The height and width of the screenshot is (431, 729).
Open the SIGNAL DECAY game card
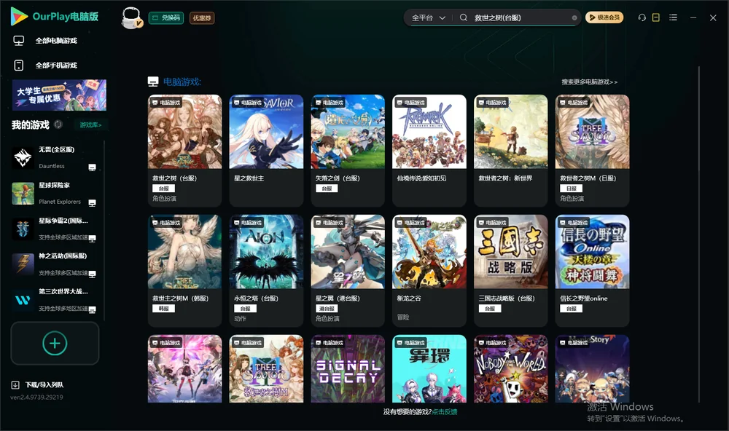click(348, 369)
